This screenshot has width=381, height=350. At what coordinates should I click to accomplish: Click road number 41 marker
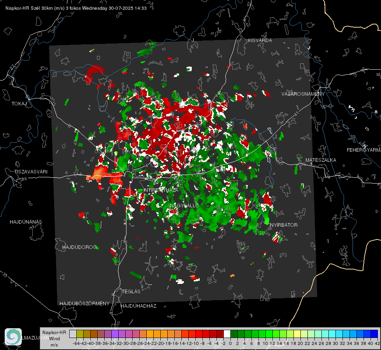(x=296, y=114)
